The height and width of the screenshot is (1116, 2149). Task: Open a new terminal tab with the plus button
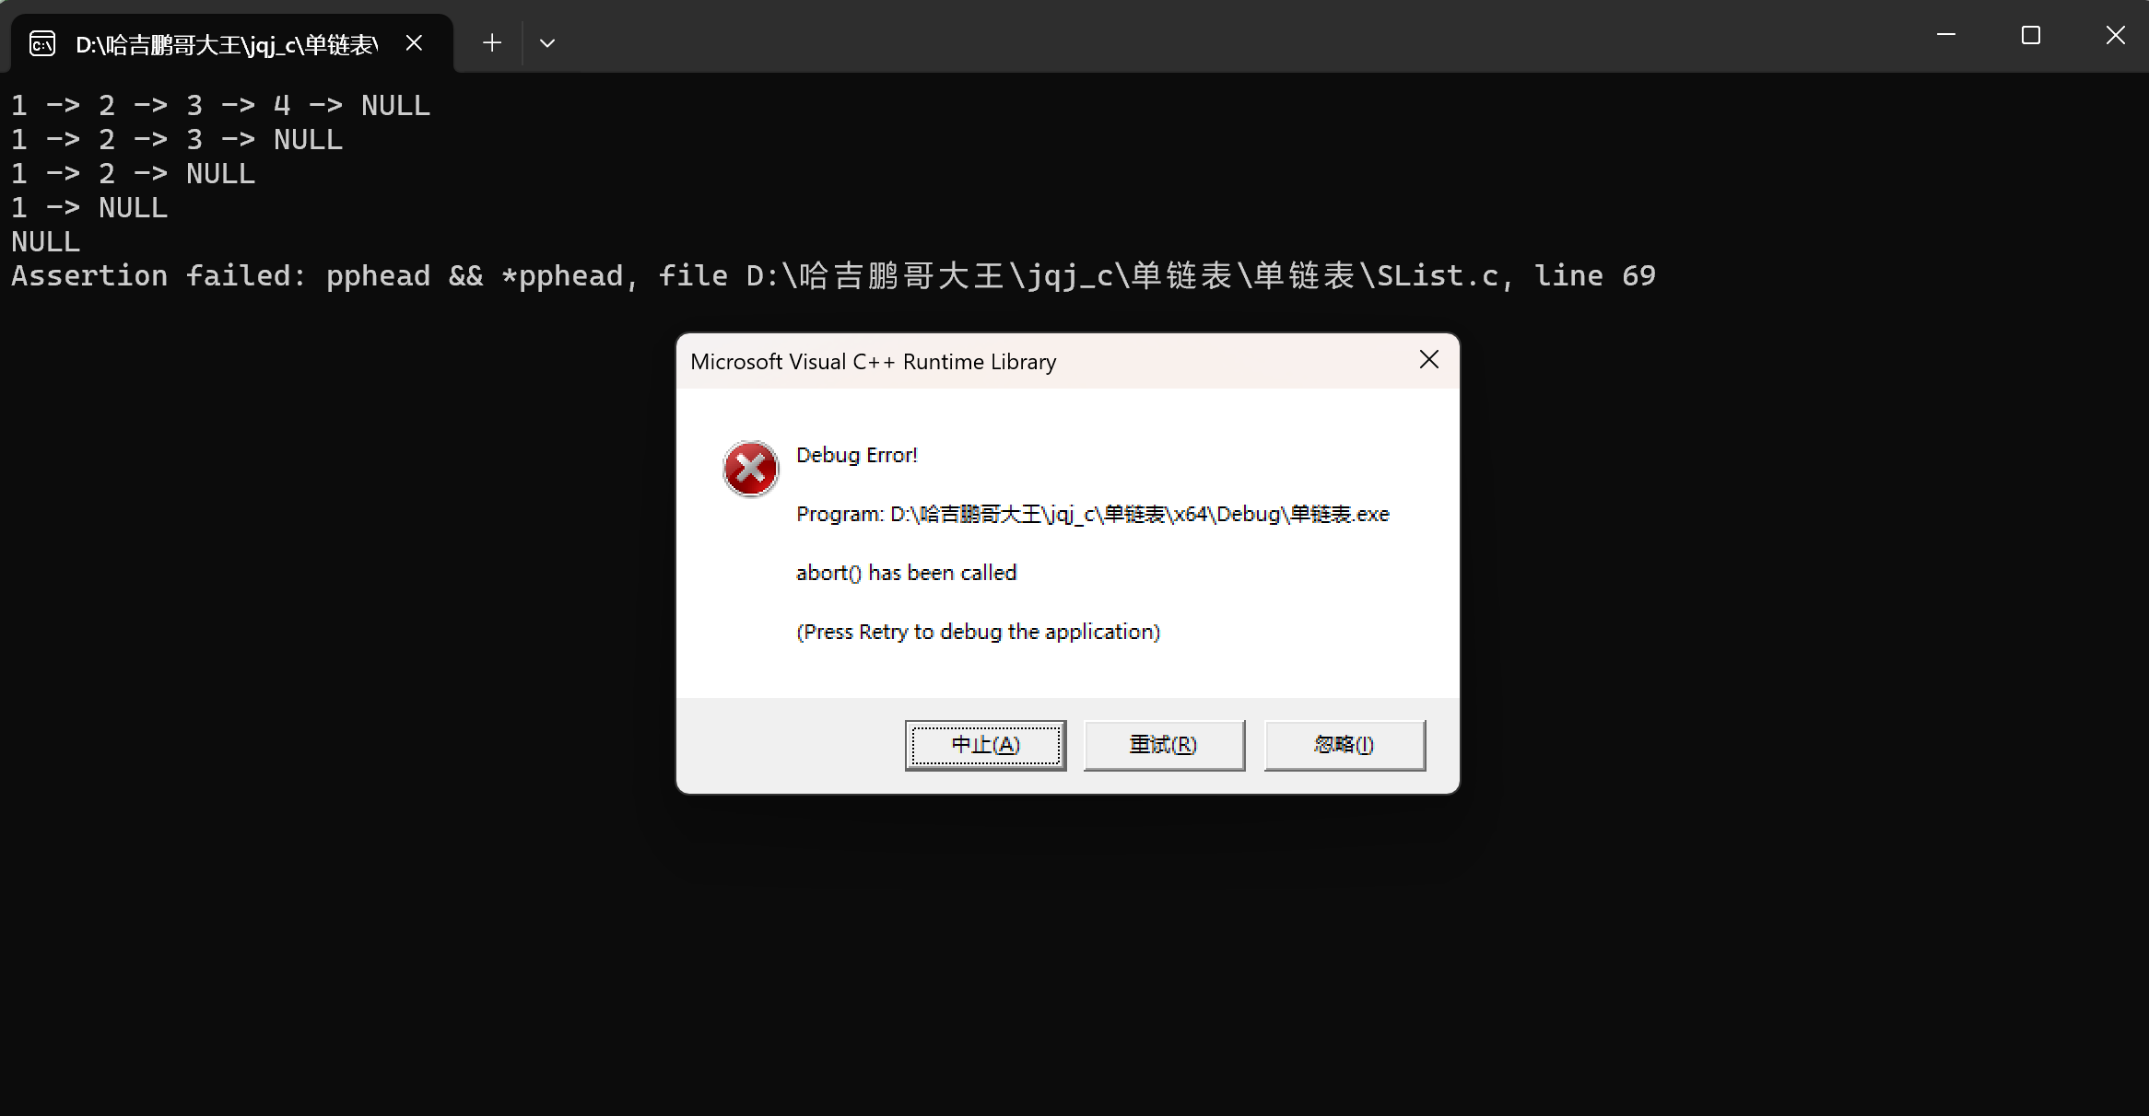tap(492, 43)
